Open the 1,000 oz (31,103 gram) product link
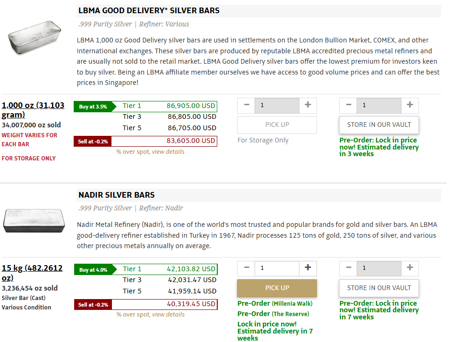The width and height of the screenshot is (452, 342). 33,110
